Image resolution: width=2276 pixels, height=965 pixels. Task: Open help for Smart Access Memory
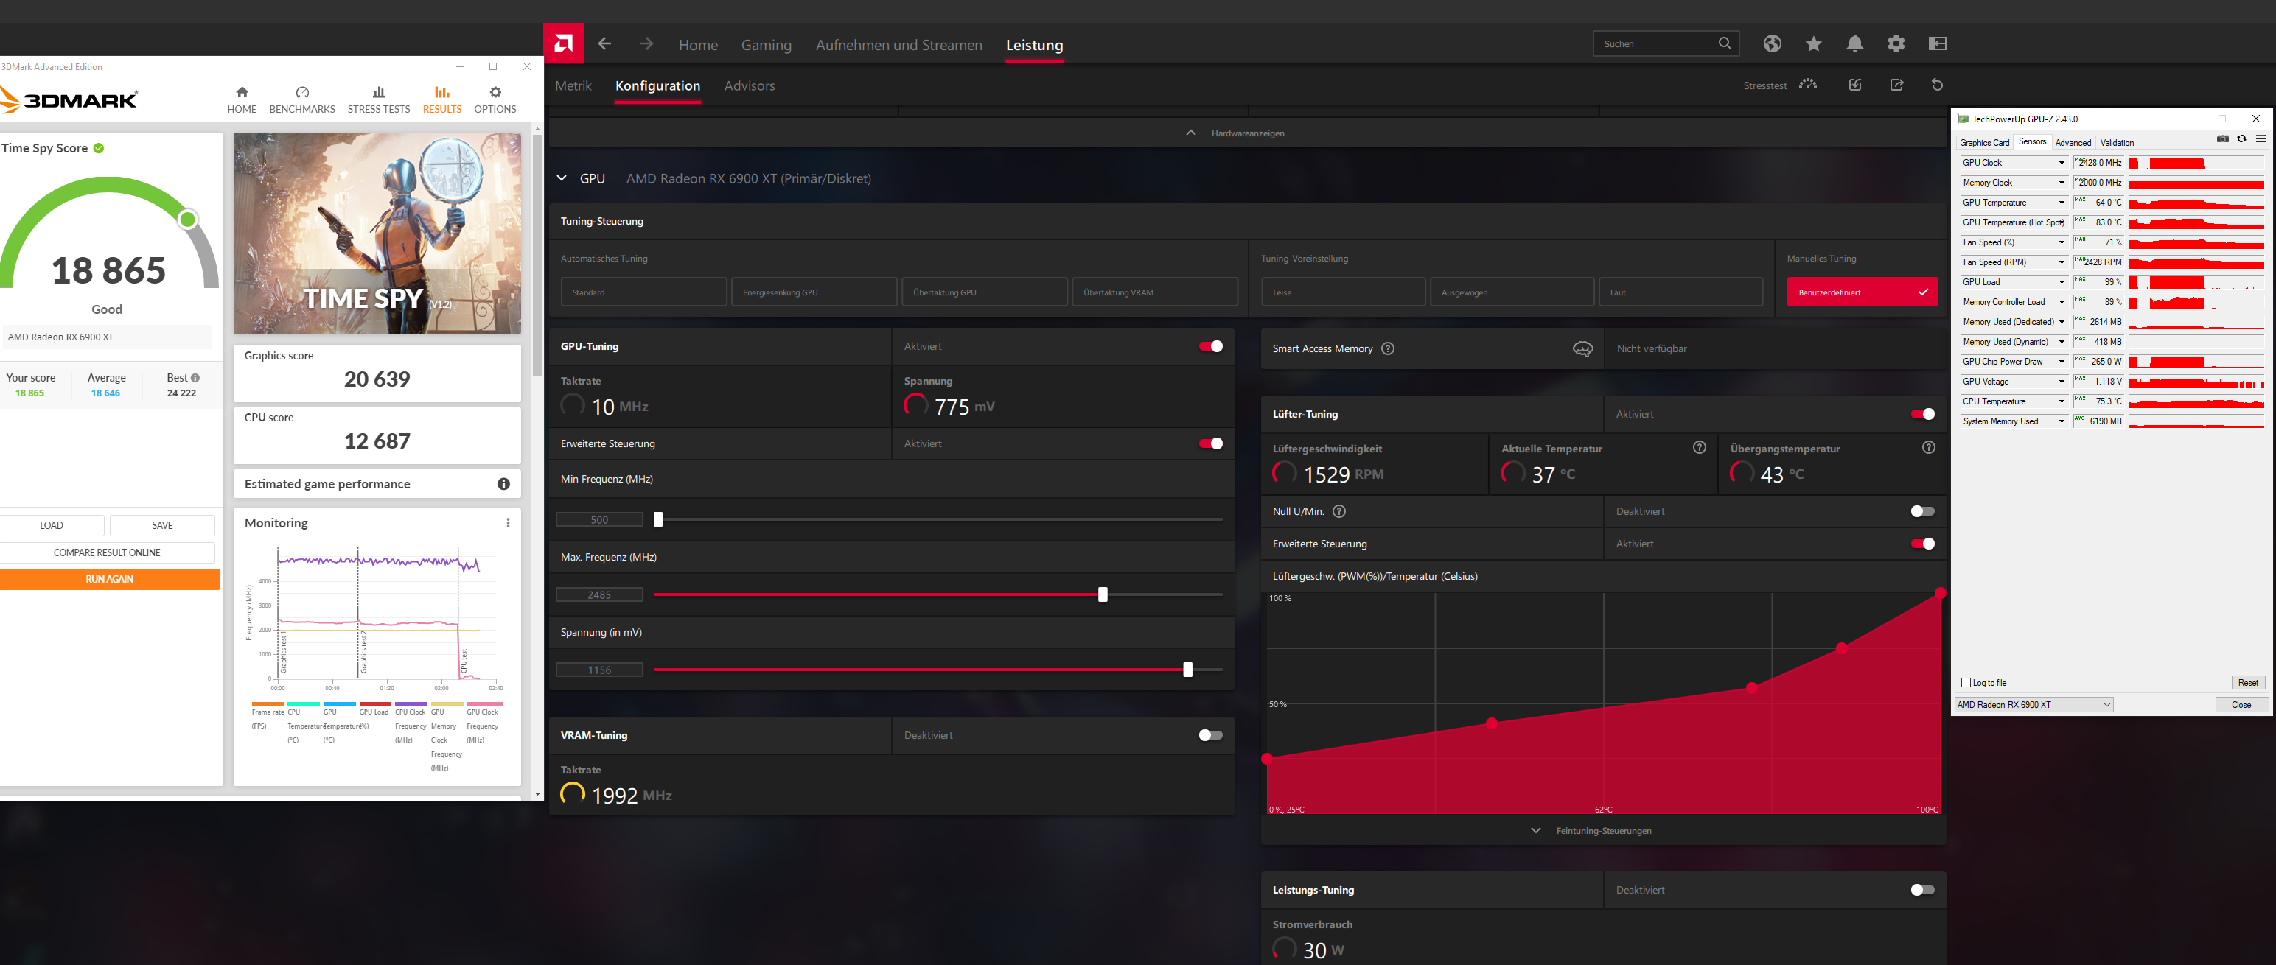1387,348
